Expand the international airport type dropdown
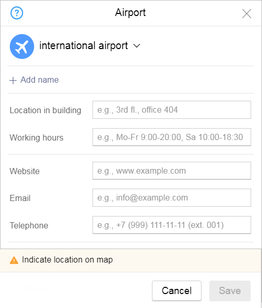 click(137, 46)
